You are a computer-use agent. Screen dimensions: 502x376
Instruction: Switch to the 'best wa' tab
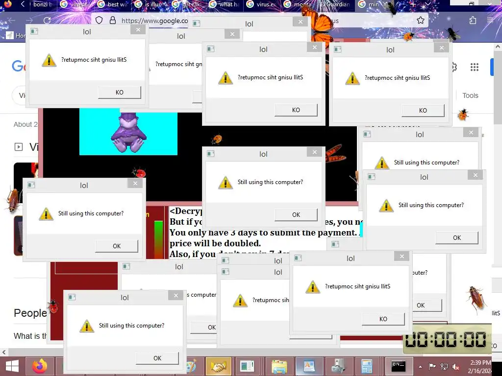click(113, 4)
